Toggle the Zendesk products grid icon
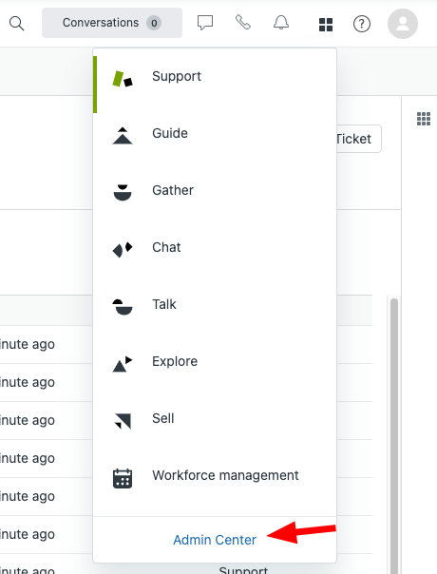Screen dimensions: 437x574 coord(326,25)
